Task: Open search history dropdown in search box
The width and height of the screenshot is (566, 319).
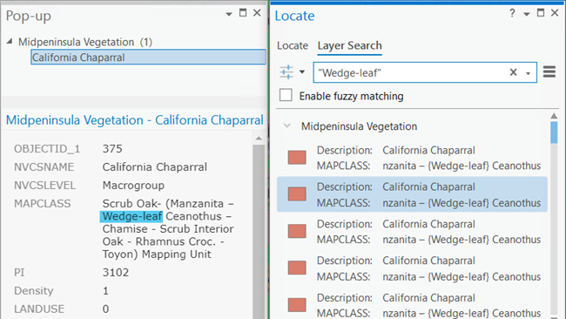Action: click(528, 73)
